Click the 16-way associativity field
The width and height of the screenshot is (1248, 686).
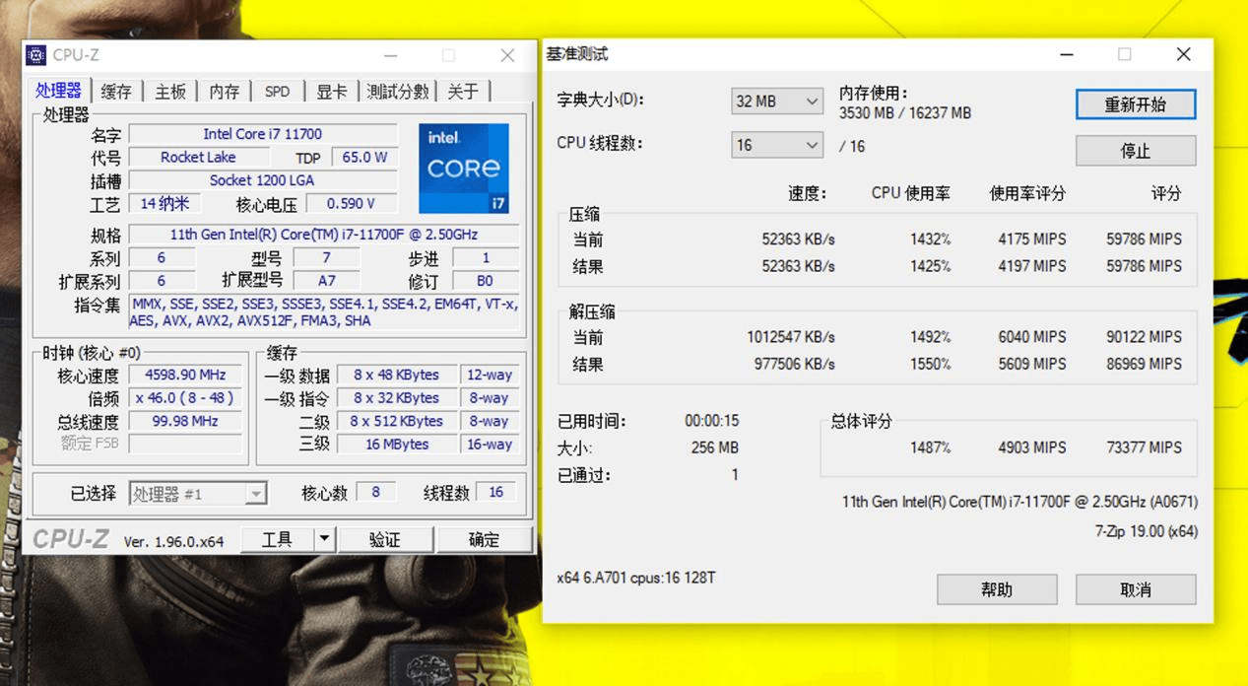490,445
